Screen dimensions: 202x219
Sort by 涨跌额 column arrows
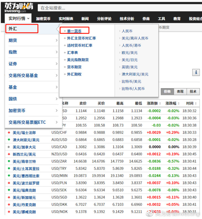160,104
